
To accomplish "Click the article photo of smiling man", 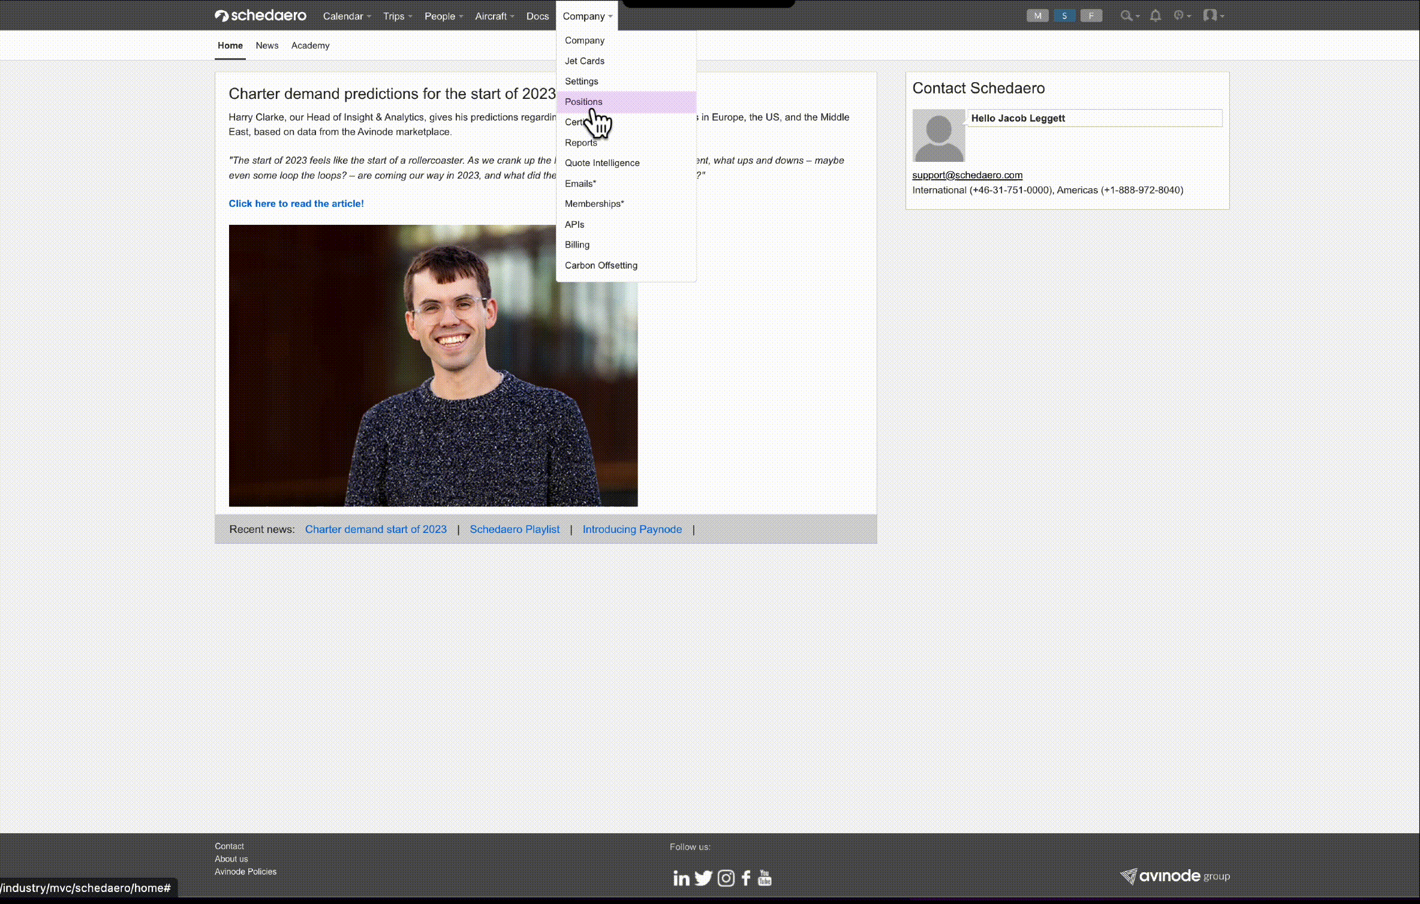I will pos(433,366).
